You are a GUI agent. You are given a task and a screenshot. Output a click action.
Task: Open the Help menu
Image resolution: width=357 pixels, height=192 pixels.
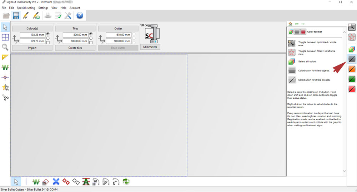pyautogui.click(x=63, y=8)
